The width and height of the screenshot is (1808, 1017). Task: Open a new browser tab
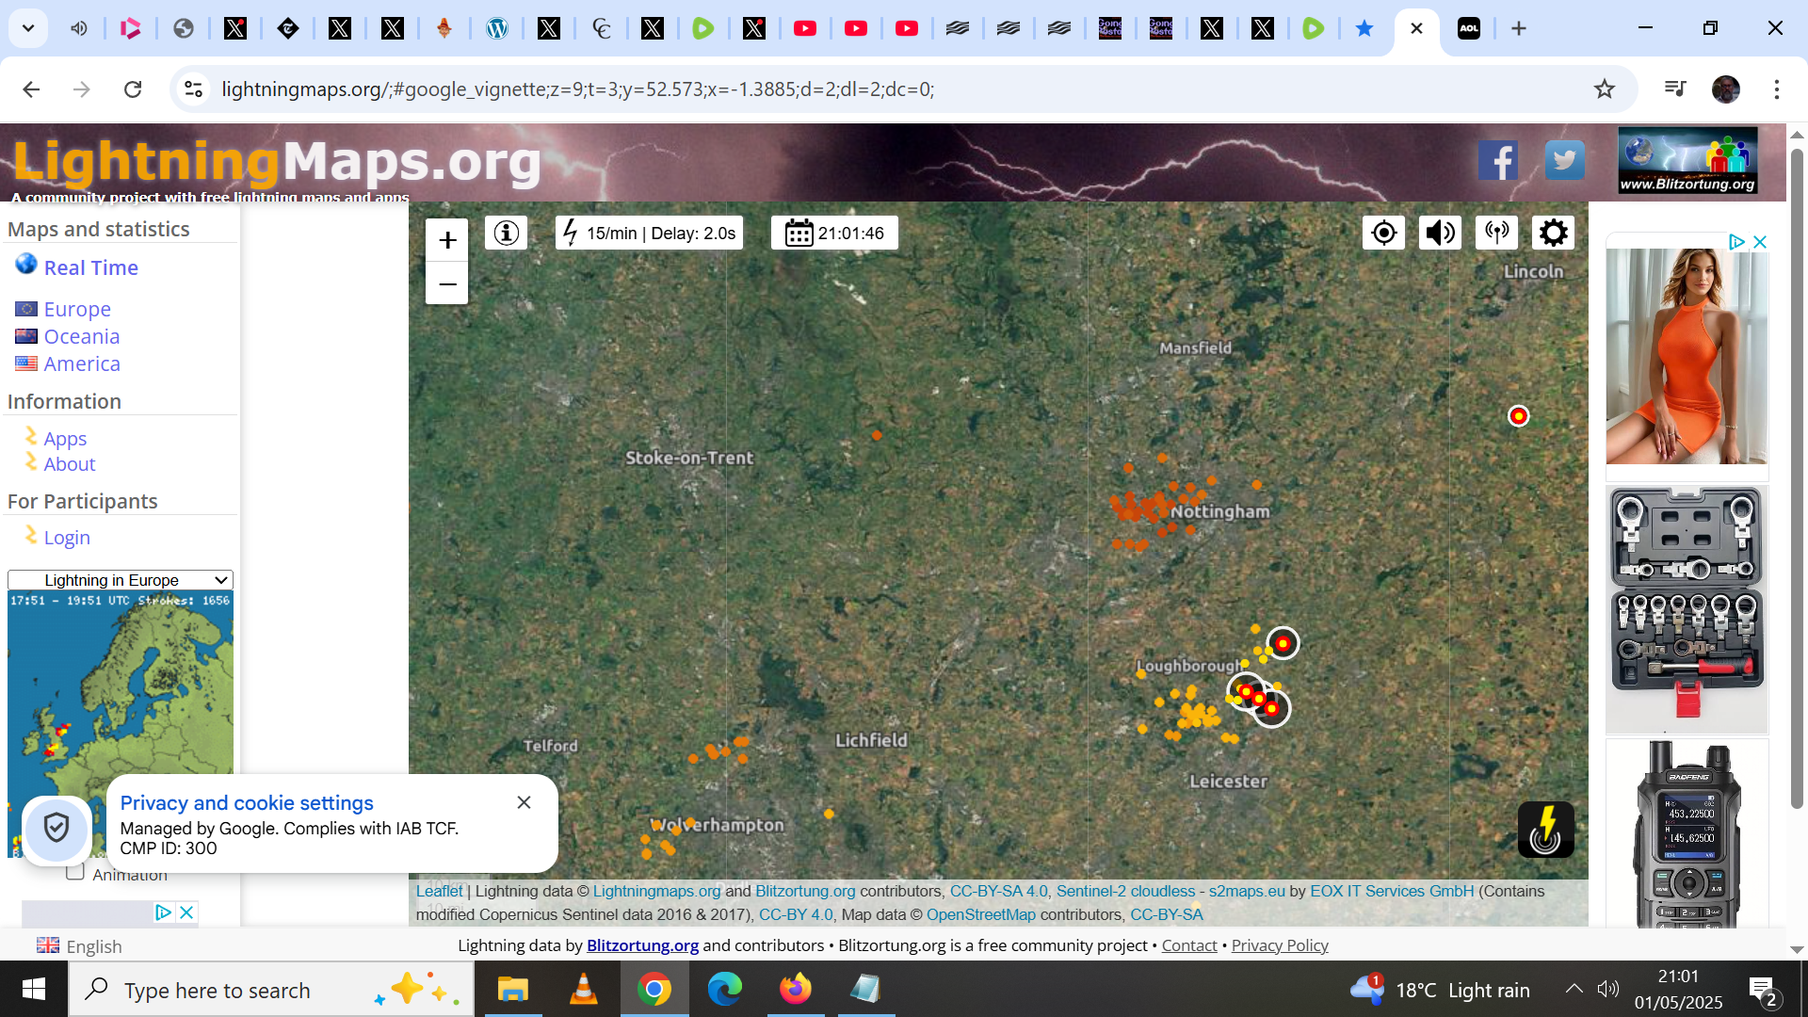1519,28
